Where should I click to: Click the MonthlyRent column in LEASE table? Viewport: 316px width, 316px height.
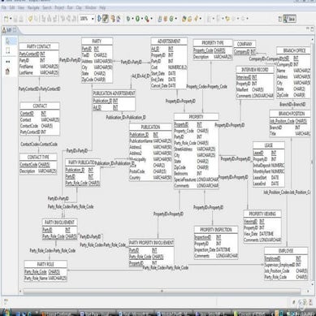click(x=269, y=171)
